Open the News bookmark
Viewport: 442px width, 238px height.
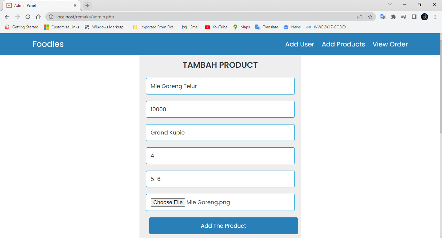[292, 27]
